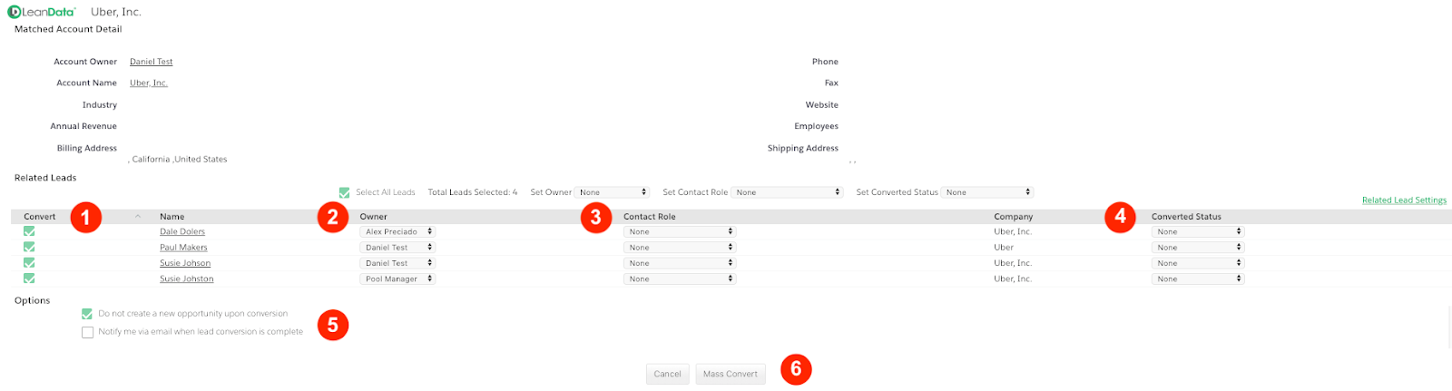Open Owner dropdown showing Alex Preciado
This screenshot has height=391, width=1452.
(397, 231)
